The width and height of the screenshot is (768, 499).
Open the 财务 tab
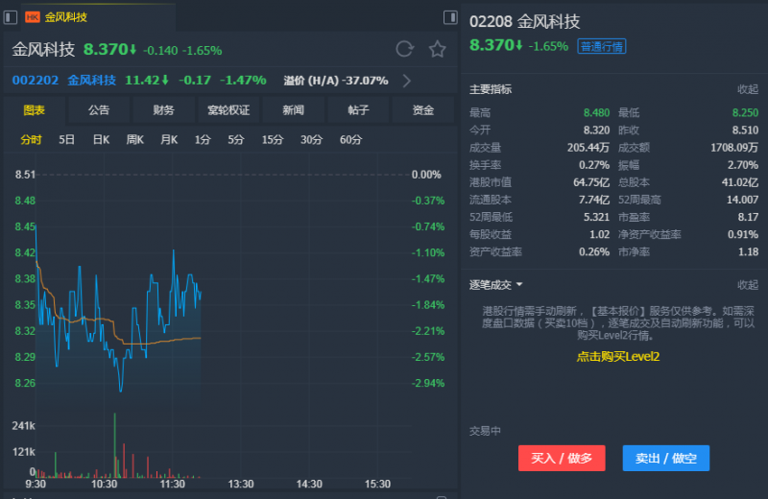pos(163,110)
